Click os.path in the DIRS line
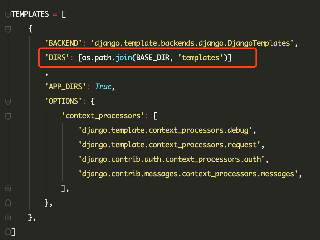 (x=97, y=57)
